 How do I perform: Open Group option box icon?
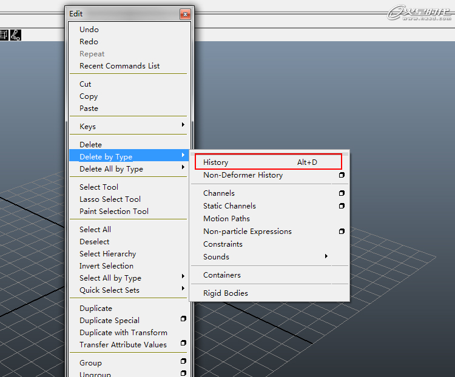point(183,361)
